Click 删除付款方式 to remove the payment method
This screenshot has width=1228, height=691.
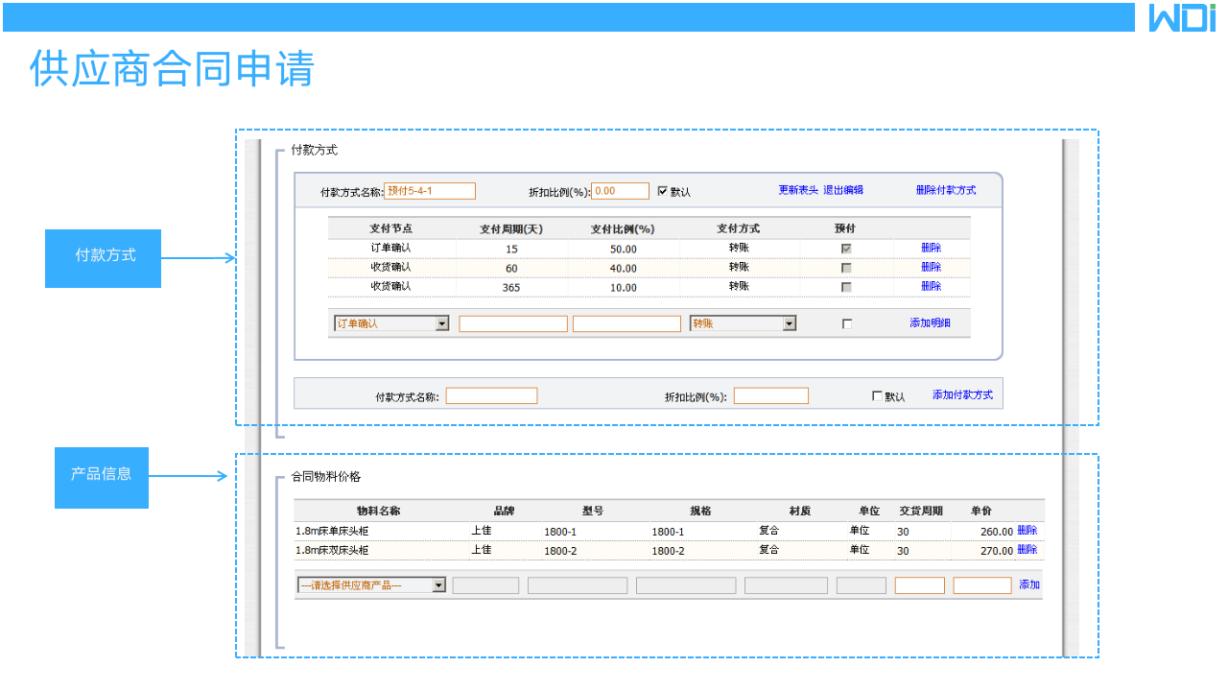(x=948, y=189)
